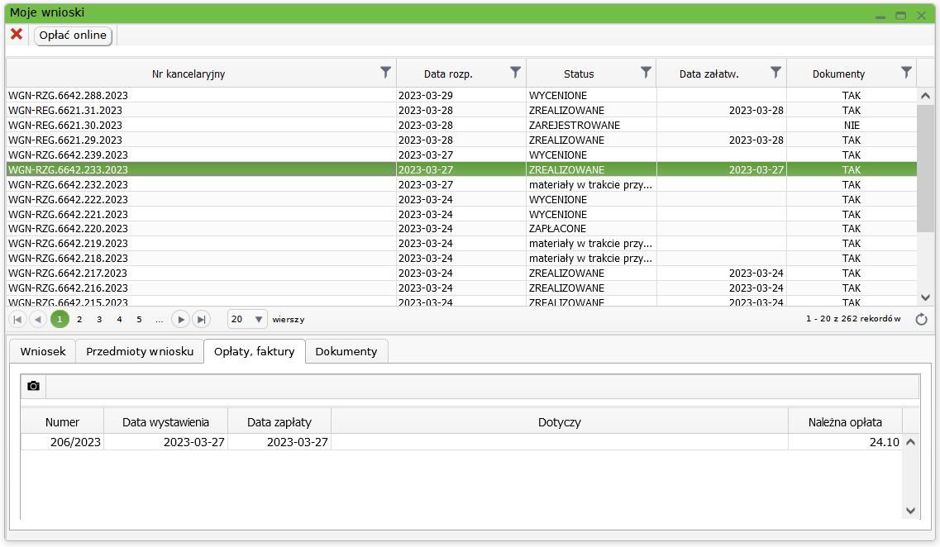Switch to the Wniosek tab

[x=43, y=351]
